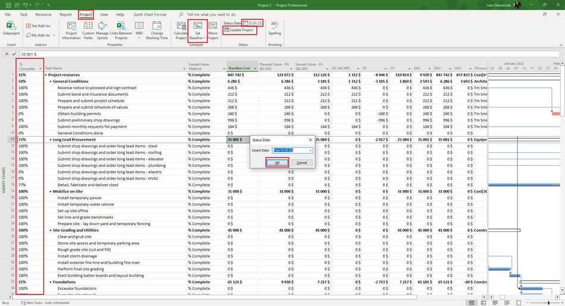Cancel the cell entry with the X icon

point(7,54)
